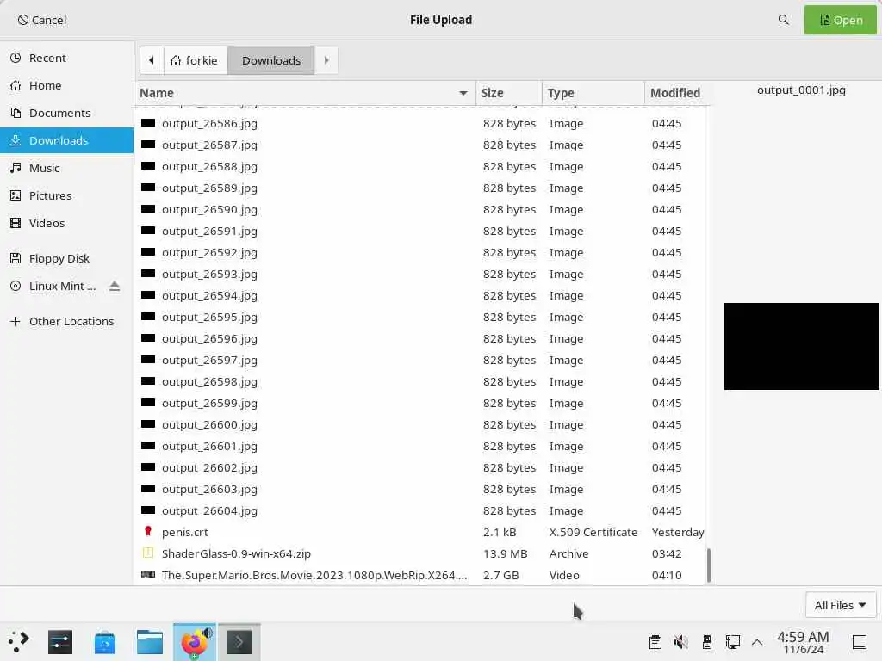This screenshot has width=882, height=661.
Task: Eject the Linux Mint volume
Action: [115, 286]
